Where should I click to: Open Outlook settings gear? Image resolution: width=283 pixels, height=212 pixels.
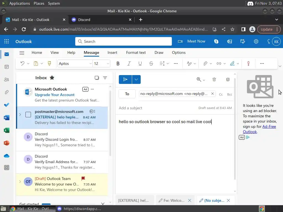(256, 41)
